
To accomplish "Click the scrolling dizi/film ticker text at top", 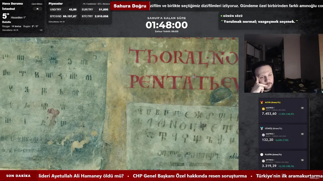I will pyautogui.click(x=236, y=6).
